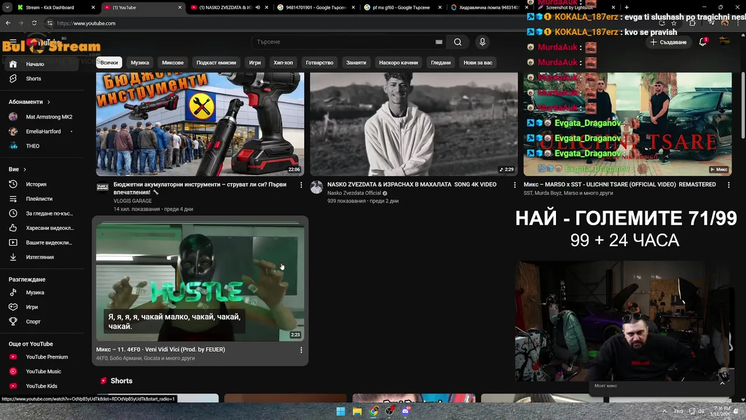Open History (История) in sidebar
Viewport: 746px width, 420px height.
tap(42, 184)
